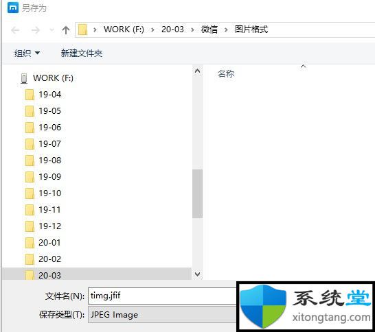Click the Back navigation arrow
The image size is (375, 332).
(x=15, y=30)
